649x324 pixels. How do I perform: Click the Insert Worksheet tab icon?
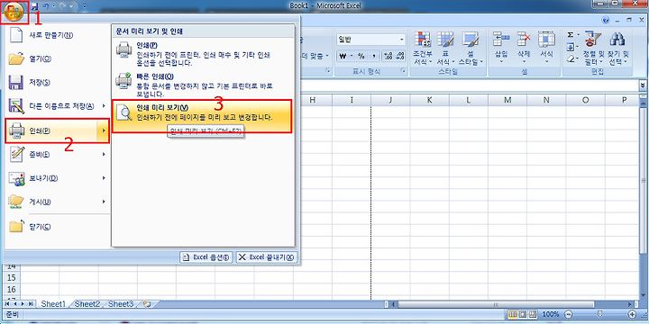pyautogui.click(x=146, y=304)
